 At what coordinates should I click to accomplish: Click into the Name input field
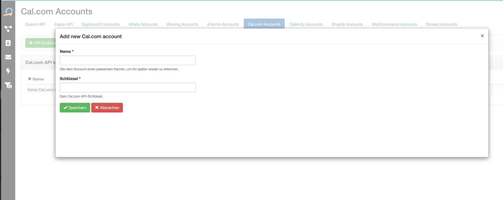128,60
